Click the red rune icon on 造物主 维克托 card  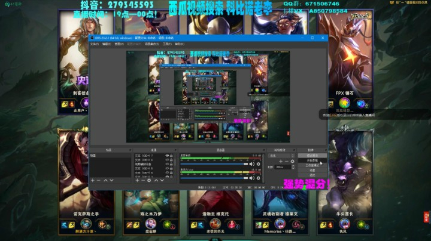[x=232, y=225]
